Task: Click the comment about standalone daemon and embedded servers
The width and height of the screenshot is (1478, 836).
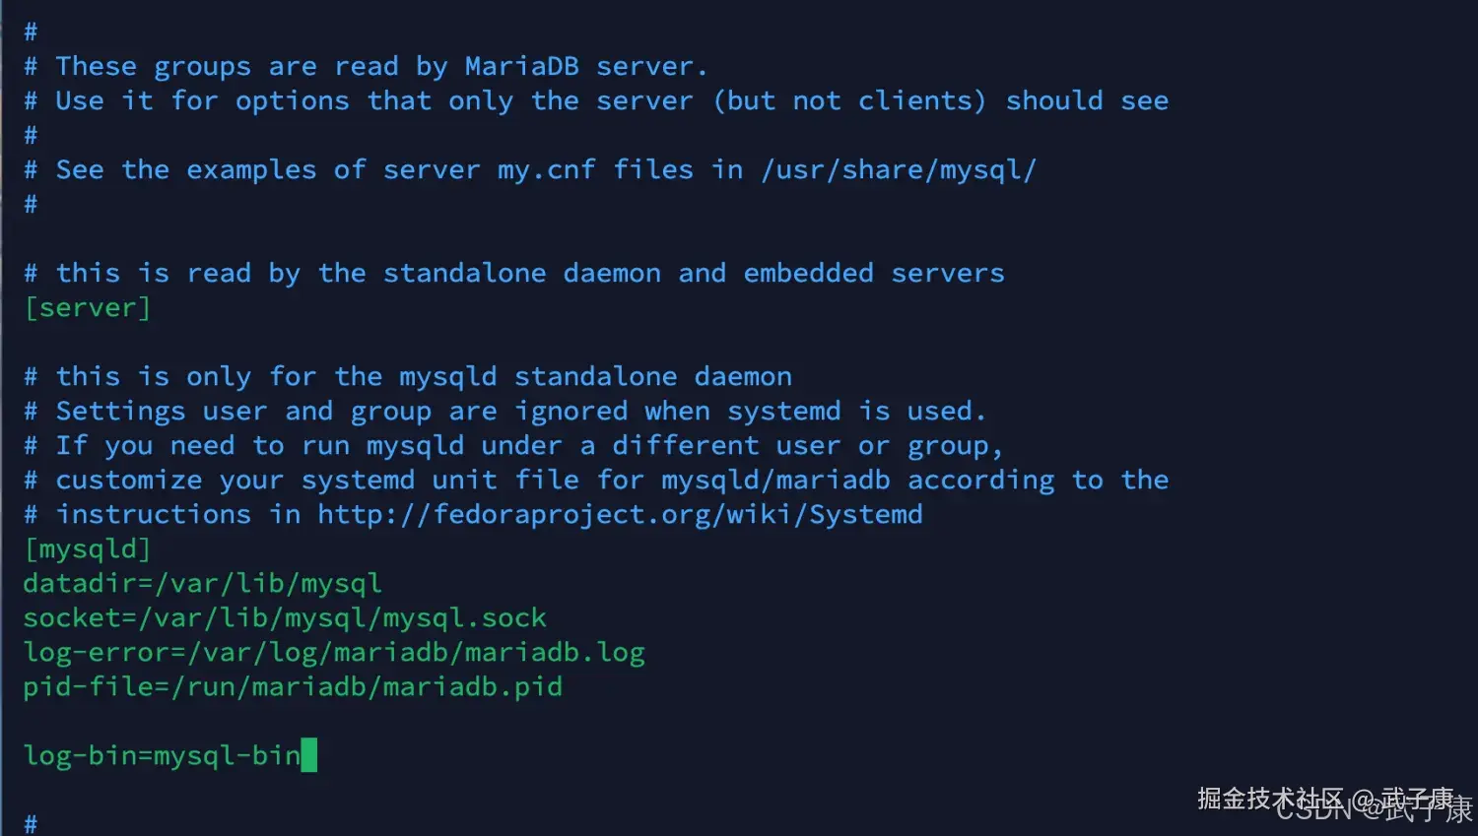Action: (x=514, y=273)
